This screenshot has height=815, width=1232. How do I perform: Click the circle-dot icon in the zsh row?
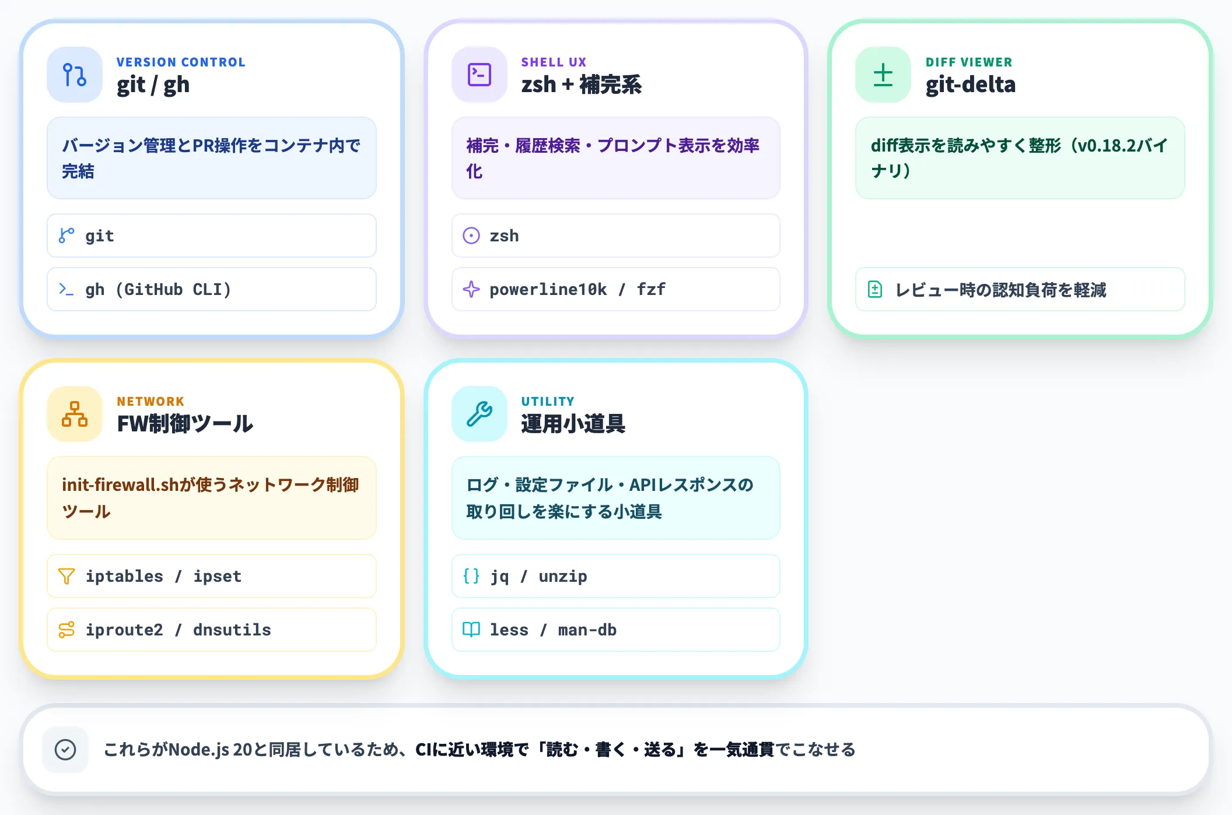471,236
